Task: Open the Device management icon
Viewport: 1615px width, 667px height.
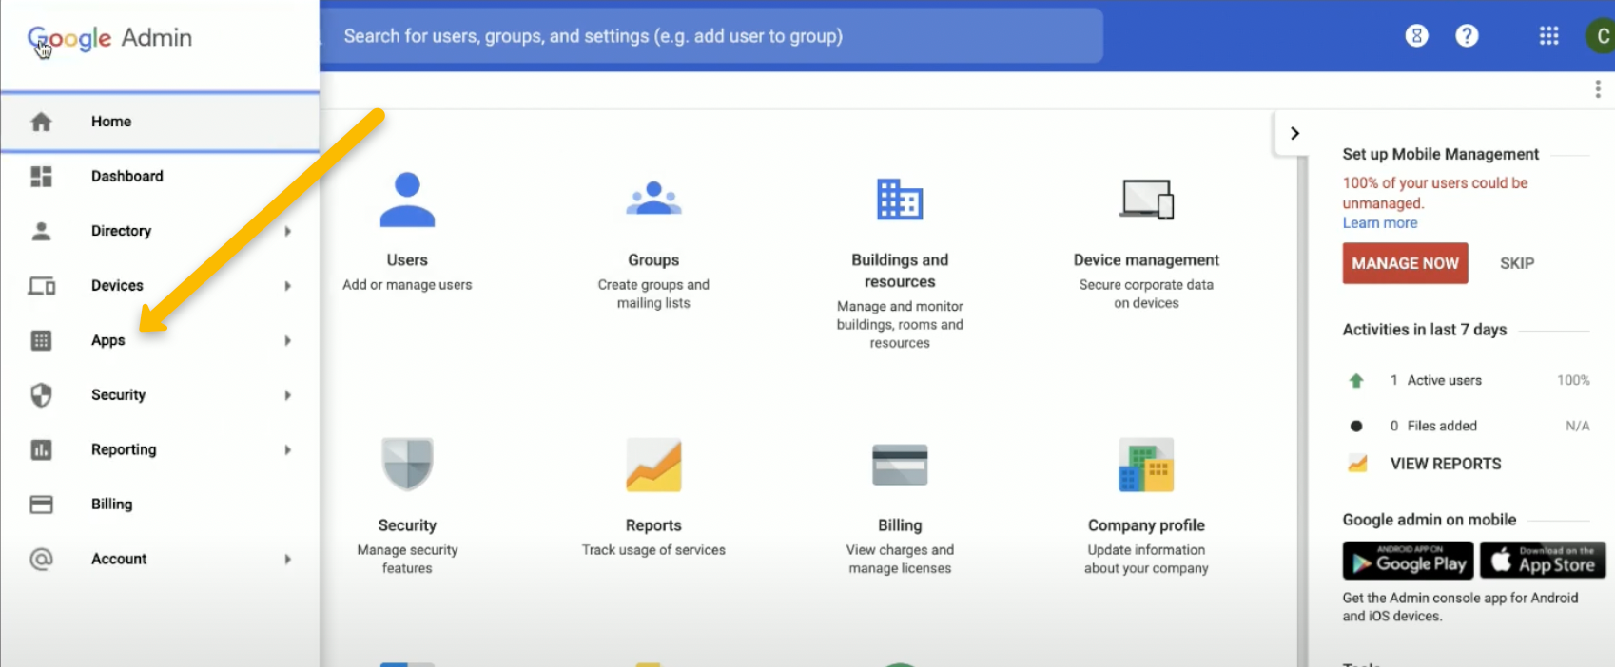Action: pos(1146,200)
